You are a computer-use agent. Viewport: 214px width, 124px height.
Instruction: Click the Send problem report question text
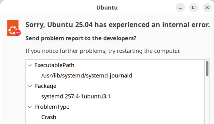(81, 38)
